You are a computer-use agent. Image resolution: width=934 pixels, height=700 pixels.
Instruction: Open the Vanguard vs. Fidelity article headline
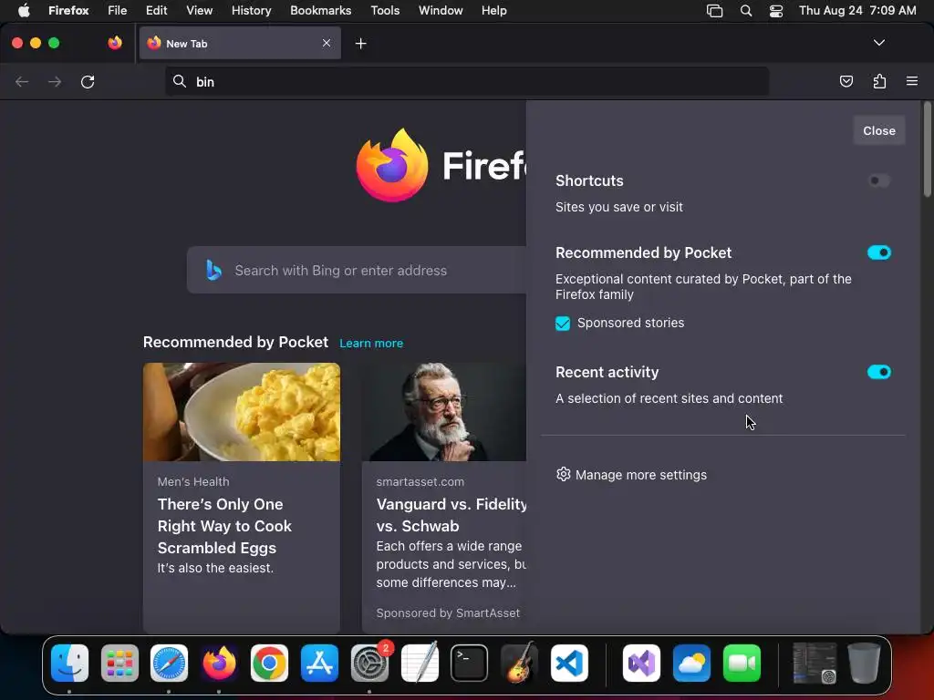pyautogui.click(x=451, y=515)
